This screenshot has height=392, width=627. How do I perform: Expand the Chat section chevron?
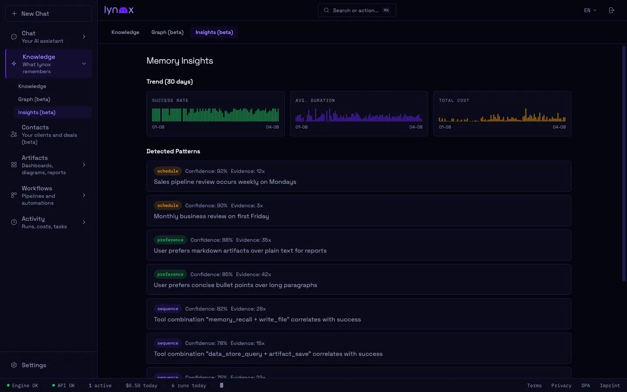click(84, 37)
